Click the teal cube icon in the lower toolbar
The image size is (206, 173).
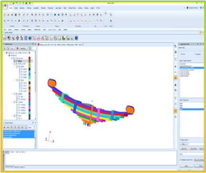click(x=30, y=38)
